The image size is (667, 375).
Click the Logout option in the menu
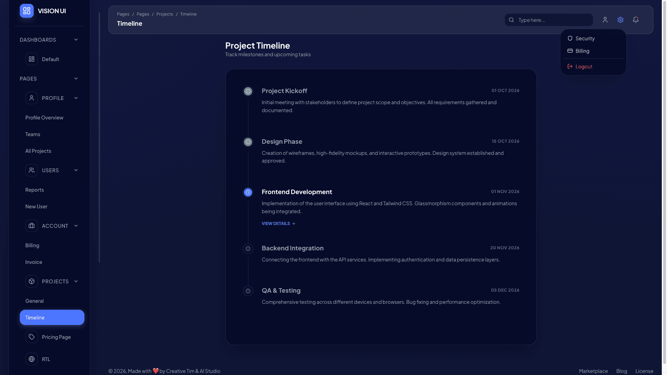583,66
